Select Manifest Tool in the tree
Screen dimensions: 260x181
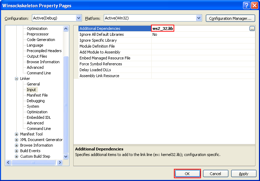[31, 134]
